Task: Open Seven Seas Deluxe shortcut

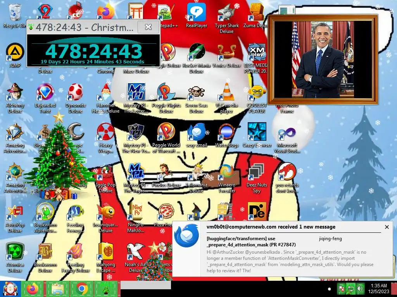Action: (x=197, y=98)
